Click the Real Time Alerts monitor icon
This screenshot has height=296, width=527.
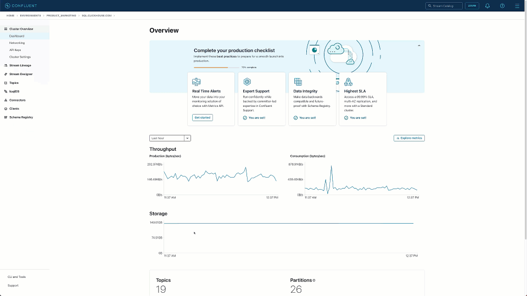[196, 82]
